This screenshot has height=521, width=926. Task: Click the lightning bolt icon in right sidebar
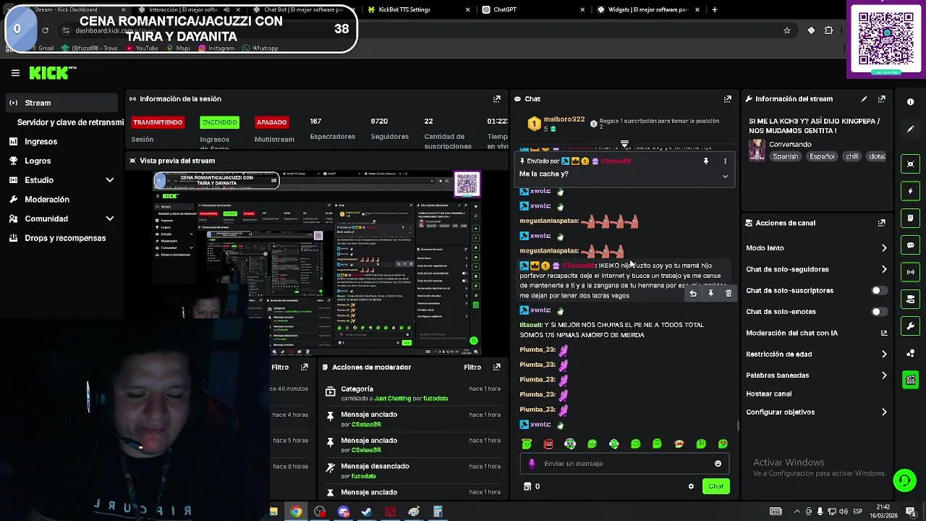[911, 191]
